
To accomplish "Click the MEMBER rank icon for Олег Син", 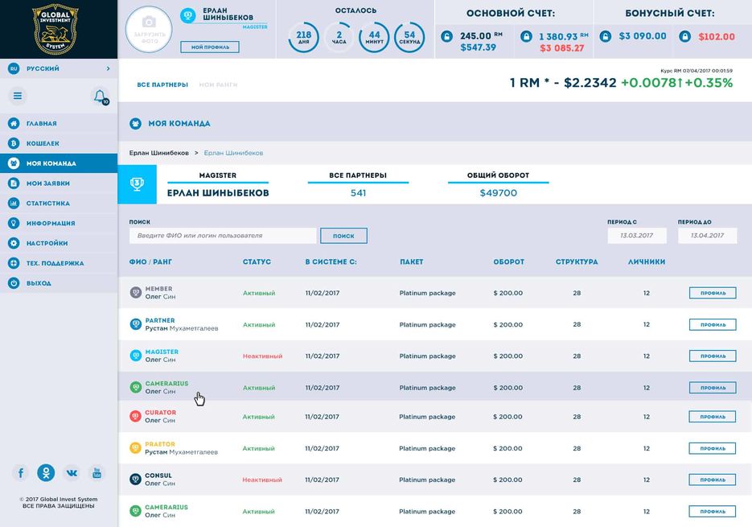I will tap(136, 292).
